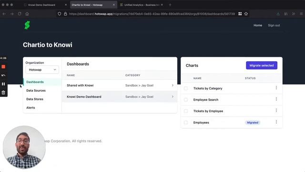Click the recorder restart undo icon

click(x=3, y=75)
